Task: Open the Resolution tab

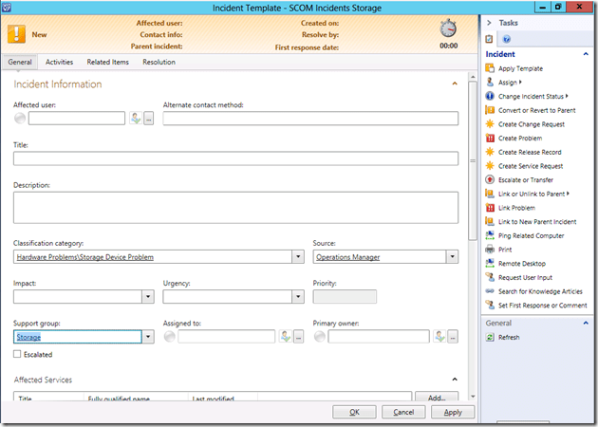Action: (159, 63)
